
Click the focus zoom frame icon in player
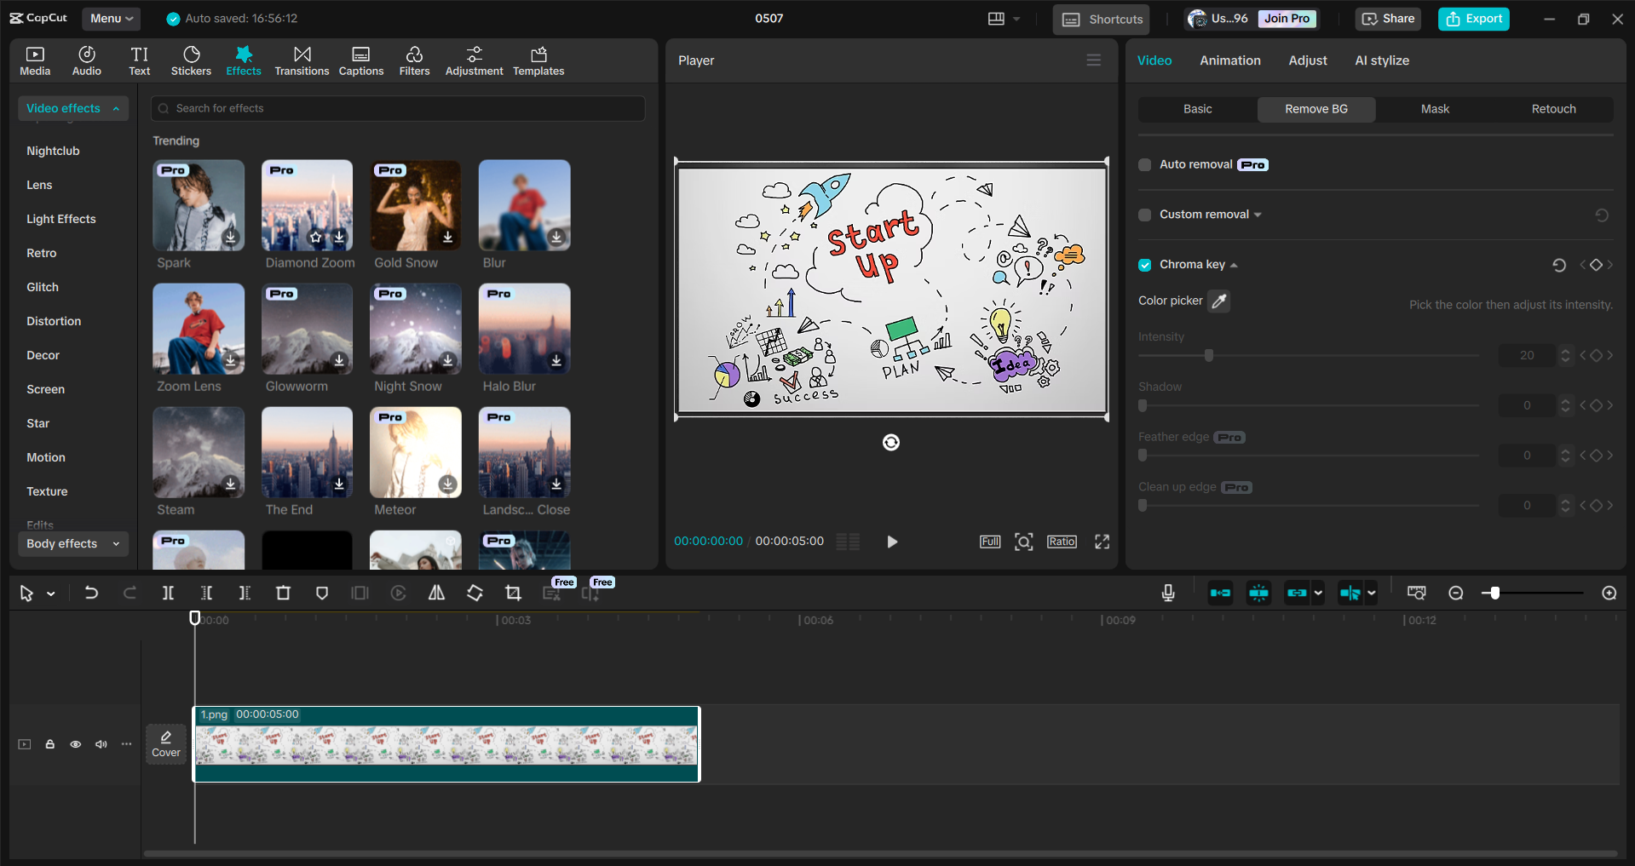[x=1023, y=542]
